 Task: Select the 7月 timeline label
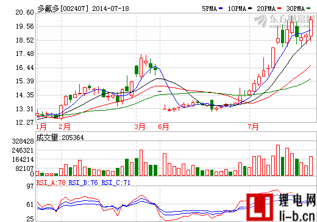pos(253,127)
